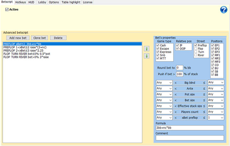
Task: Switch to the Hotkeys tab
Action: (20, 2)
